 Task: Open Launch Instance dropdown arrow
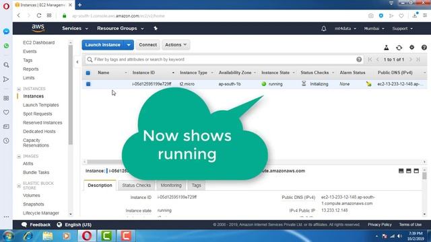[129, 45]
